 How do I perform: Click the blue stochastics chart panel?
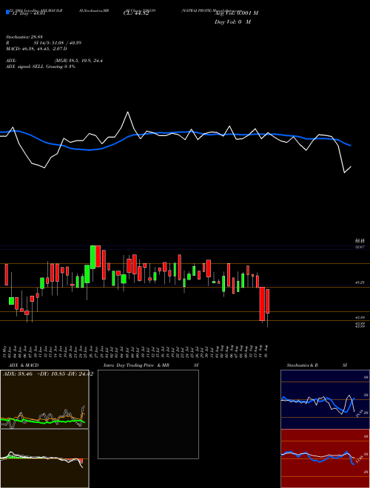(x=325, y=399)
